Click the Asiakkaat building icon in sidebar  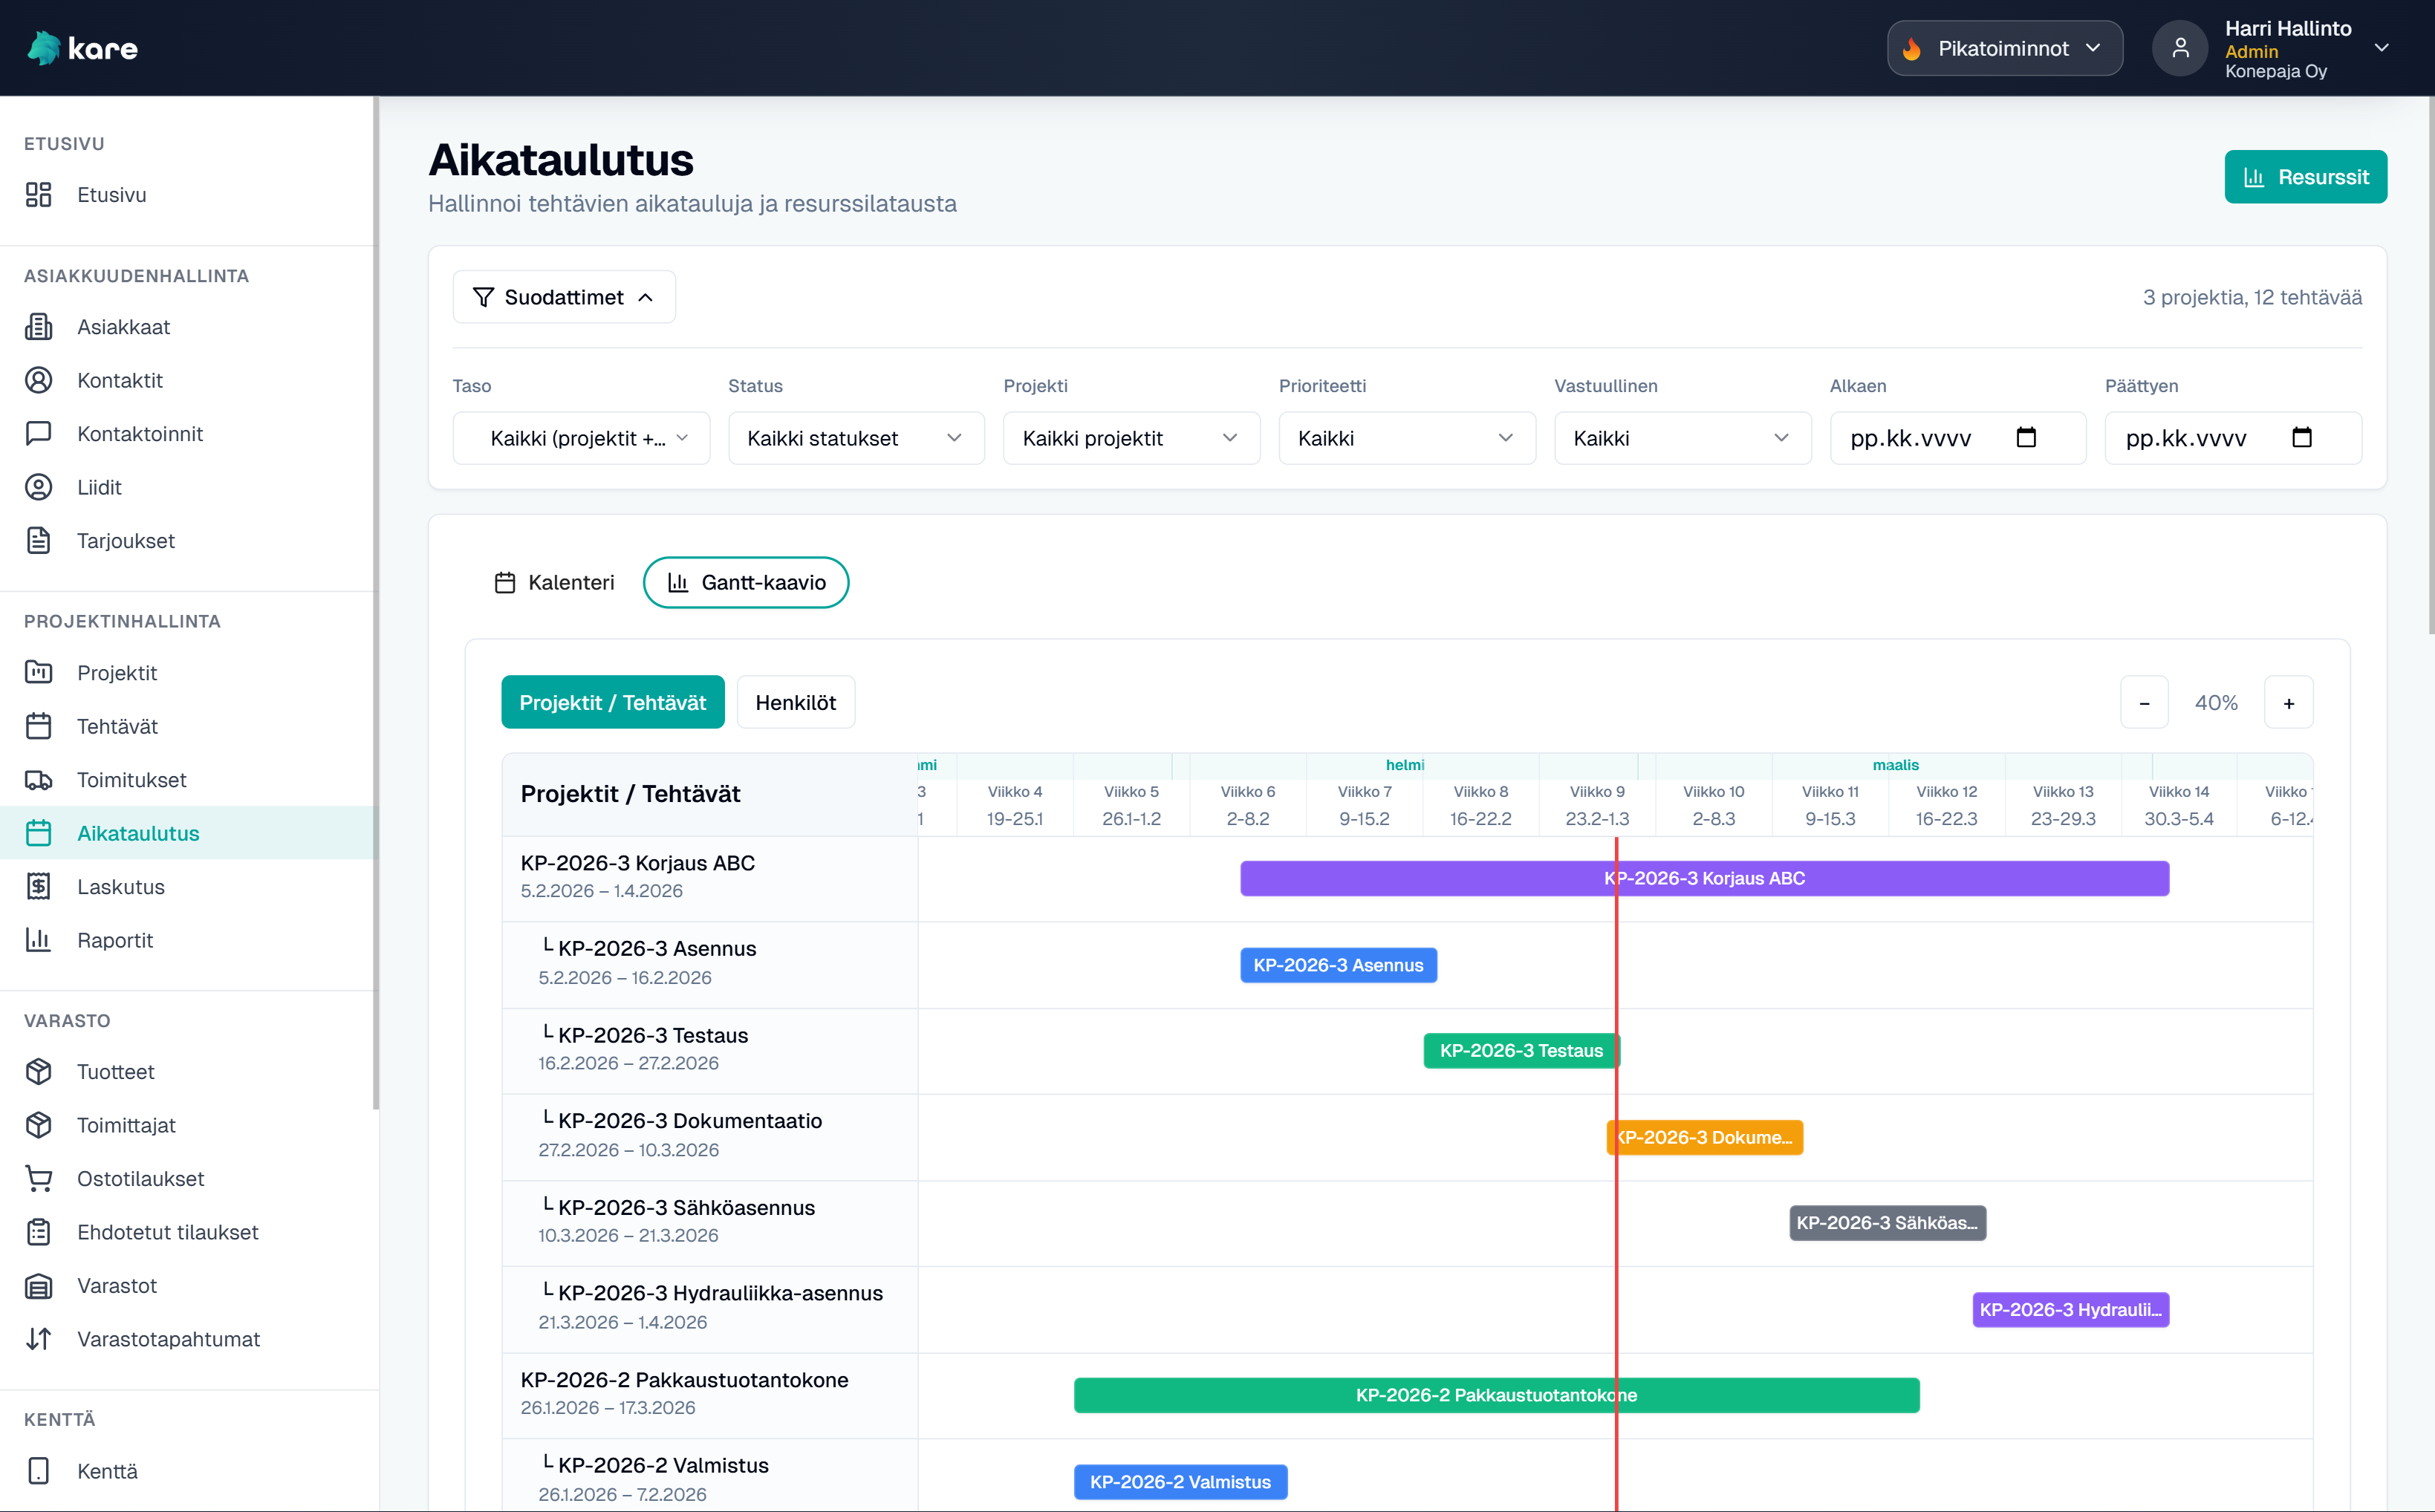pos(38,327)
